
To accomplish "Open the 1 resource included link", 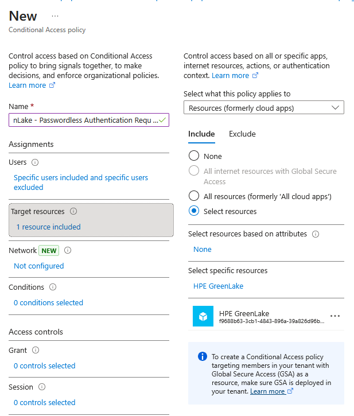I will [48, 227].
